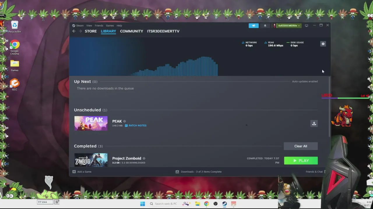Click the PEAK 190.6 Mbps indicator
373x209 pixels.
pos(274,44)
